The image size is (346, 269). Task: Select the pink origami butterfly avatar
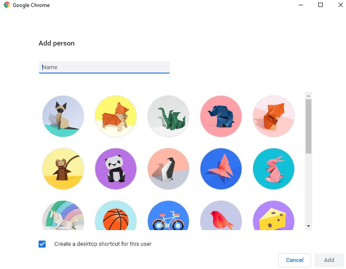[x=221, y=169]
